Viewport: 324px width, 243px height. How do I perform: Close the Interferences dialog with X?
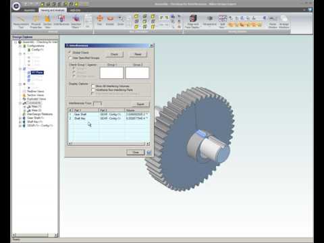[151, 46]
